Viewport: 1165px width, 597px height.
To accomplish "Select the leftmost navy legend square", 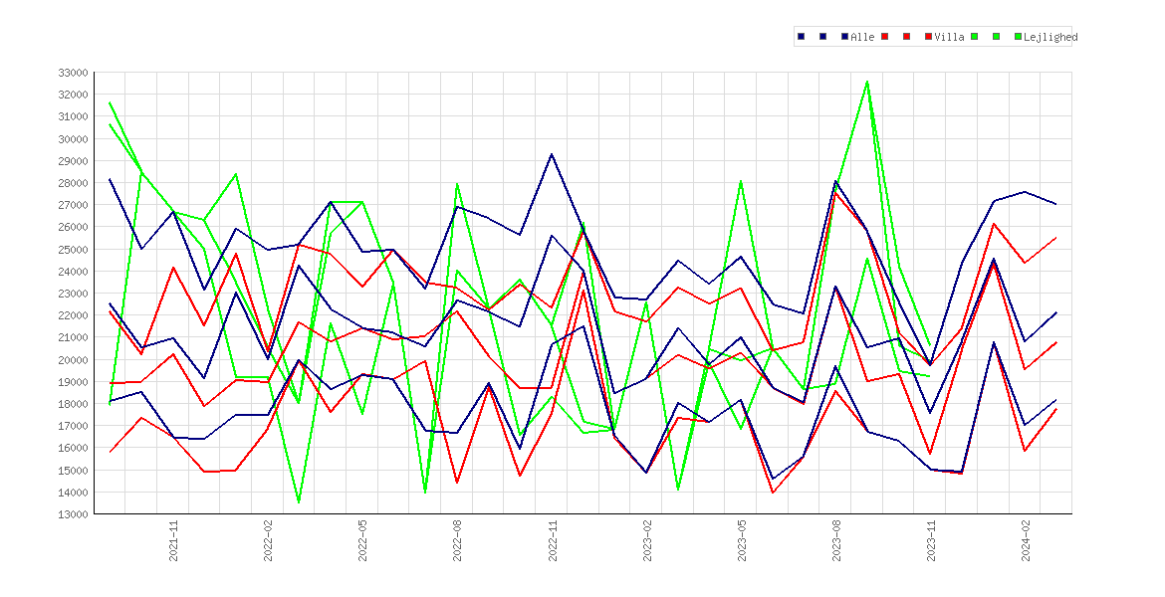I will [801, 37].
